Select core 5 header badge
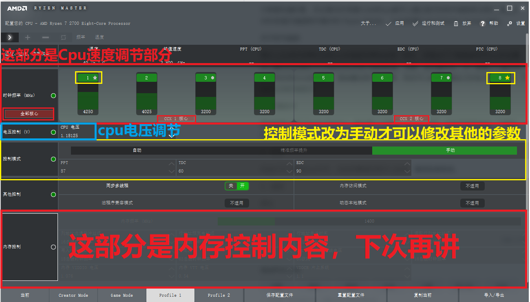Image resolution: width=530 pixels, height=302 pixels. pos(323,78)
